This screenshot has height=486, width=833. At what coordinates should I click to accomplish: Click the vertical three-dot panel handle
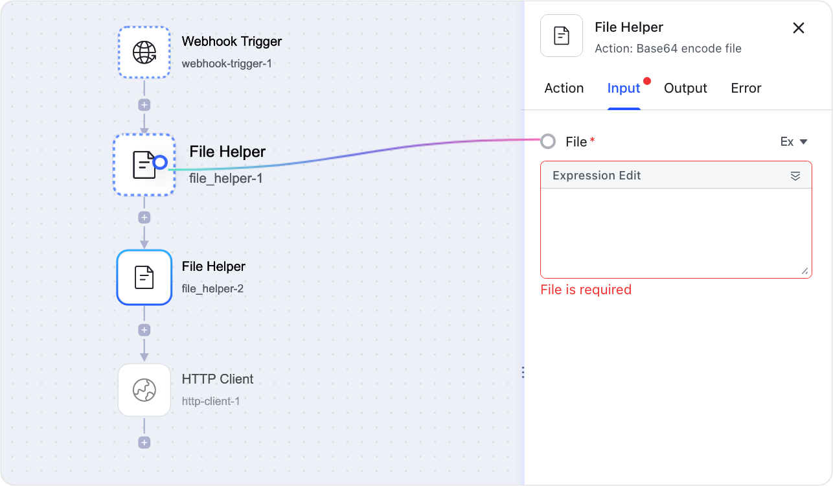(x=523, y=372)
